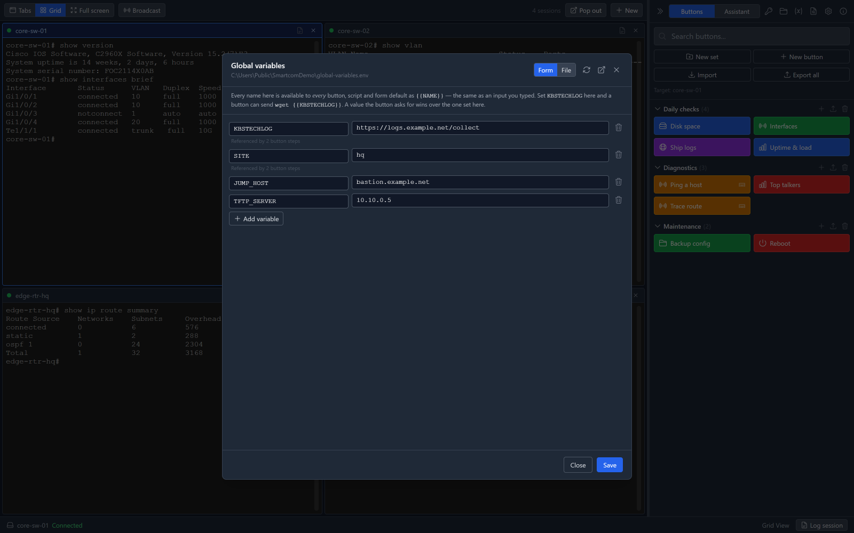This screenshot has width=854, height=533.
Task: Toggle Log session in status bar
Action: click(x=821, y=525)
